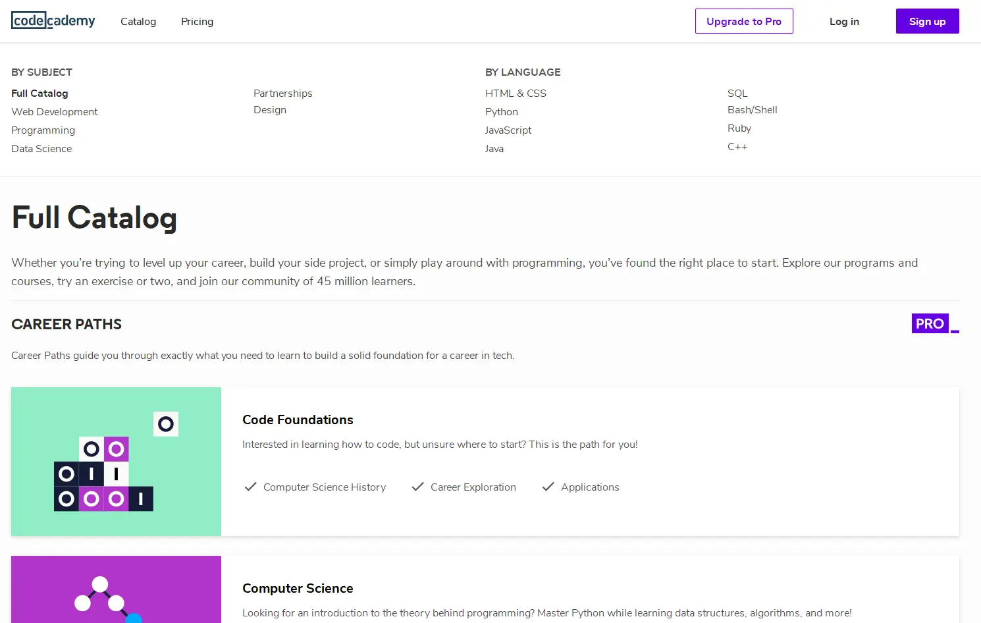Browse SQL courses
981x623 pixels.
pos(737,94)
